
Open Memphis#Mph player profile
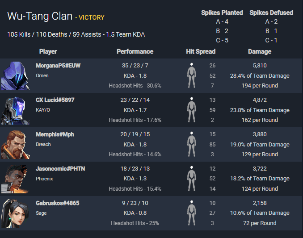tap(55, 134)
